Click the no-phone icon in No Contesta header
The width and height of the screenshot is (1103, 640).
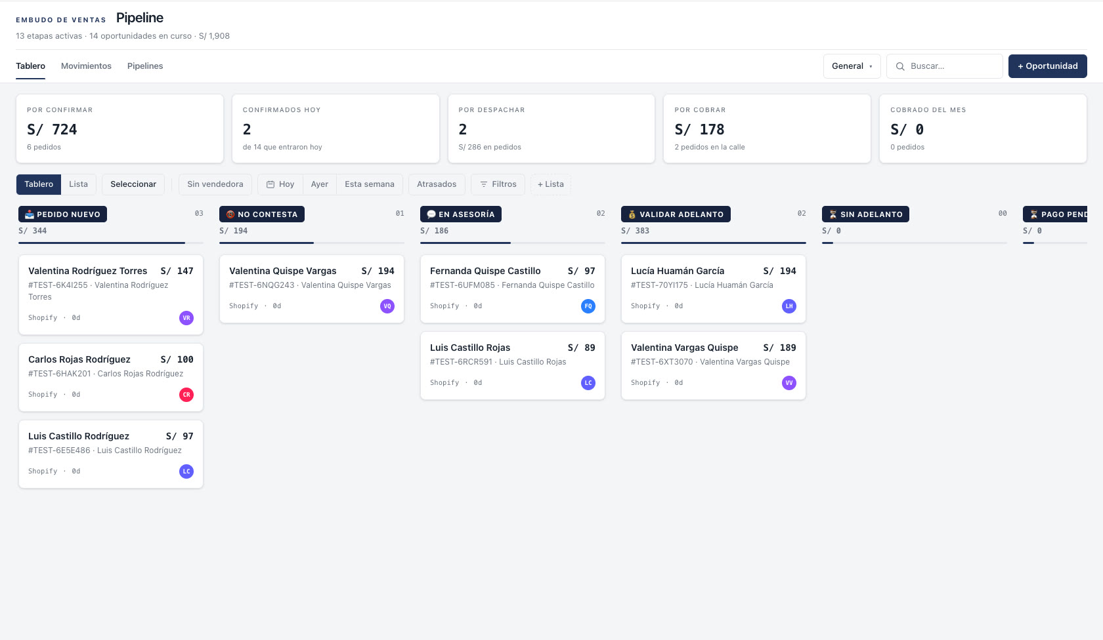click(x=230, y=214)
